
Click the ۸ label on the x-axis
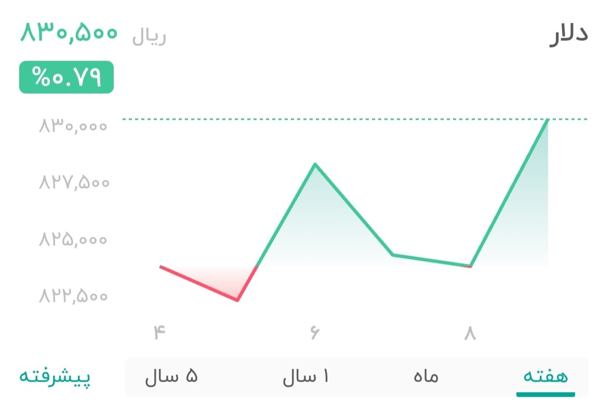469,332
